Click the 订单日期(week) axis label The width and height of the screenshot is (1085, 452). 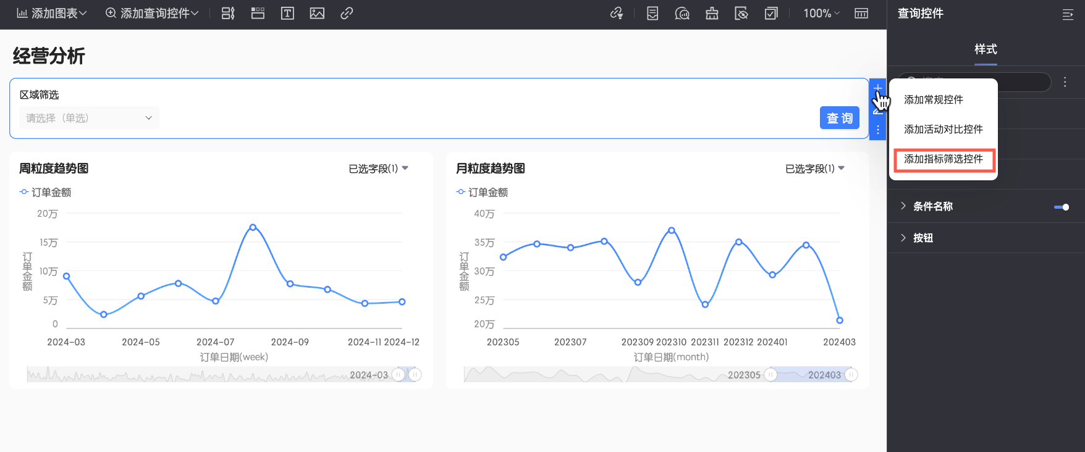point(234,357)
